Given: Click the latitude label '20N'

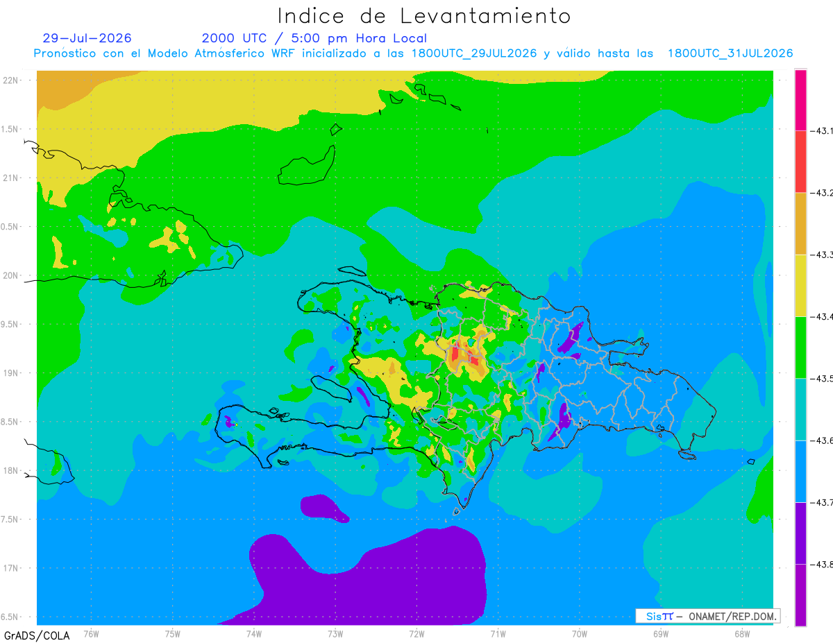Looking at the screenshot, I should [11, 275].
